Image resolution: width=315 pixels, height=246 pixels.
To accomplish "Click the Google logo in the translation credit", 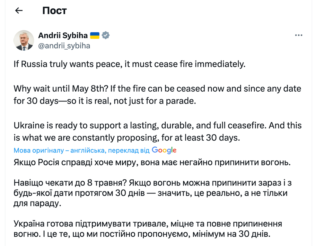I will pyautogui.click(x=164, y=150).
